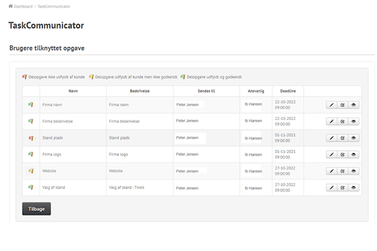Click the Sendes til column header
The width and height of the screenshot is (377, 251).
[x=206, y=91]
